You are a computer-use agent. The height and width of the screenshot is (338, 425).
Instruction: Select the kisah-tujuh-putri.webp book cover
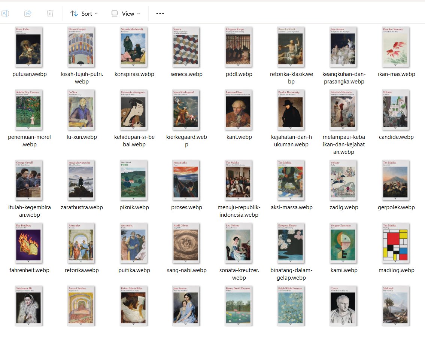82,47
